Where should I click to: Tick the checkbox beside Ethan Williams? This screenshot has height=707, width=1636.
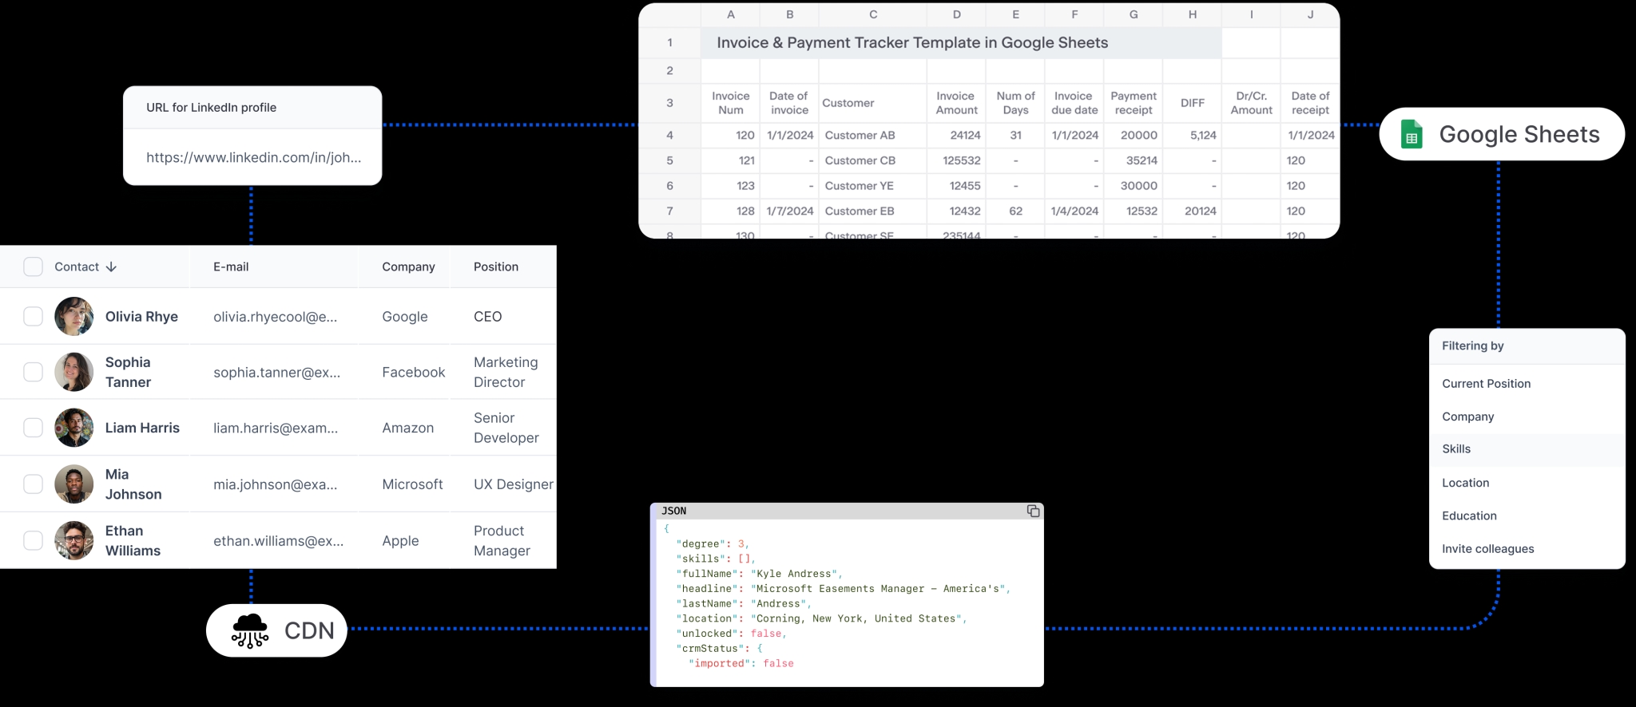click(x=33, y=541)
